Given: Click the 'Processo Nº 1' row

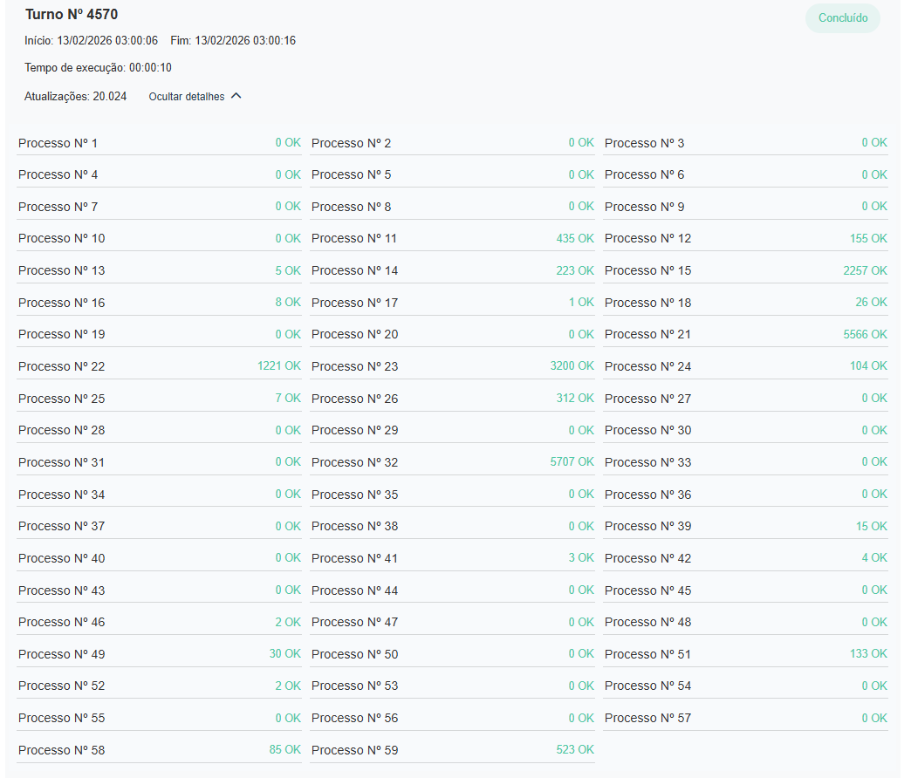Looking at the screenshot, I should pyautogui.click(x=58, y=143).
